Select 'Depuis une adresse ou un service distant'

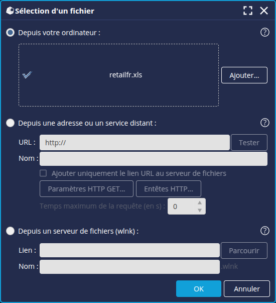pyautogui.click(x=10, y=123)
